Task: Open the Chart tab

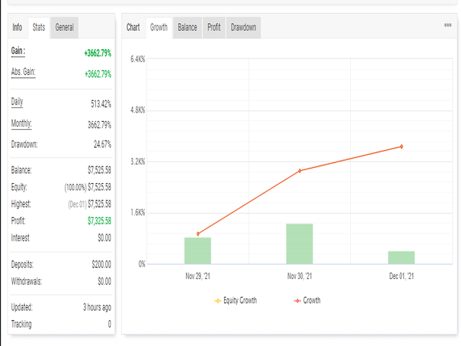Action: coord(133,27)
